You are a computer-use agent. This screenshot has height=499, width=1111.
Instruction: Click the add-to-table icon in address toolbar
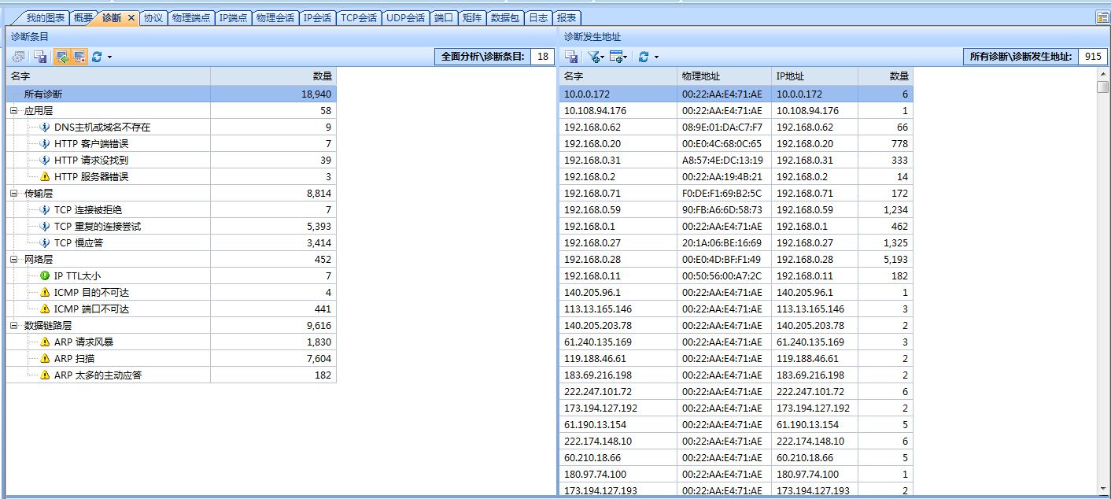(618, 57)
